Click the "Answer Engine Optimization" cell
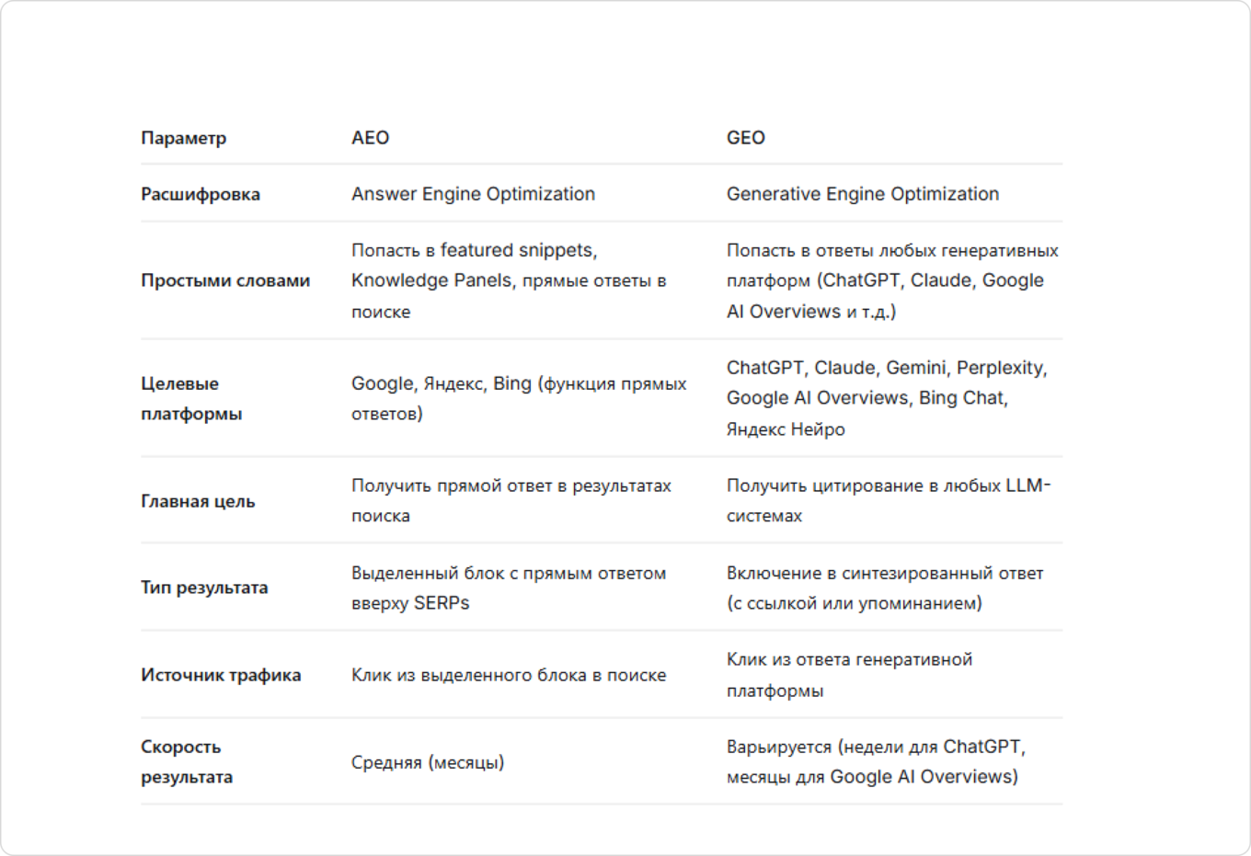Image resolution: width=1251 pixels, height=856 pixels. pos(473,194)
